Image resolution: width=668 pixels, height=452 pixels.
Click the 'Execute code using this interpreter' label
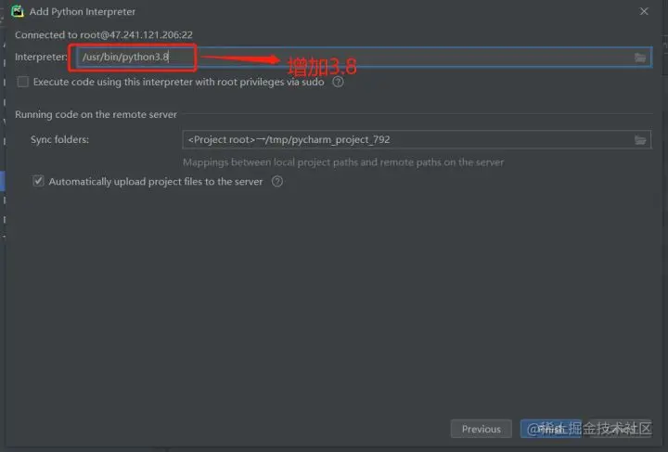[x=178, y=82]
